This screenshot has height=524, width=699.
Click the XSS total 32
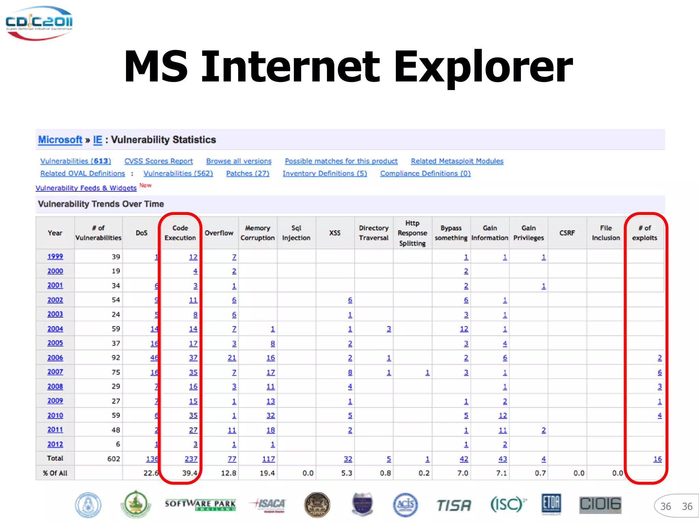[348, 459]
